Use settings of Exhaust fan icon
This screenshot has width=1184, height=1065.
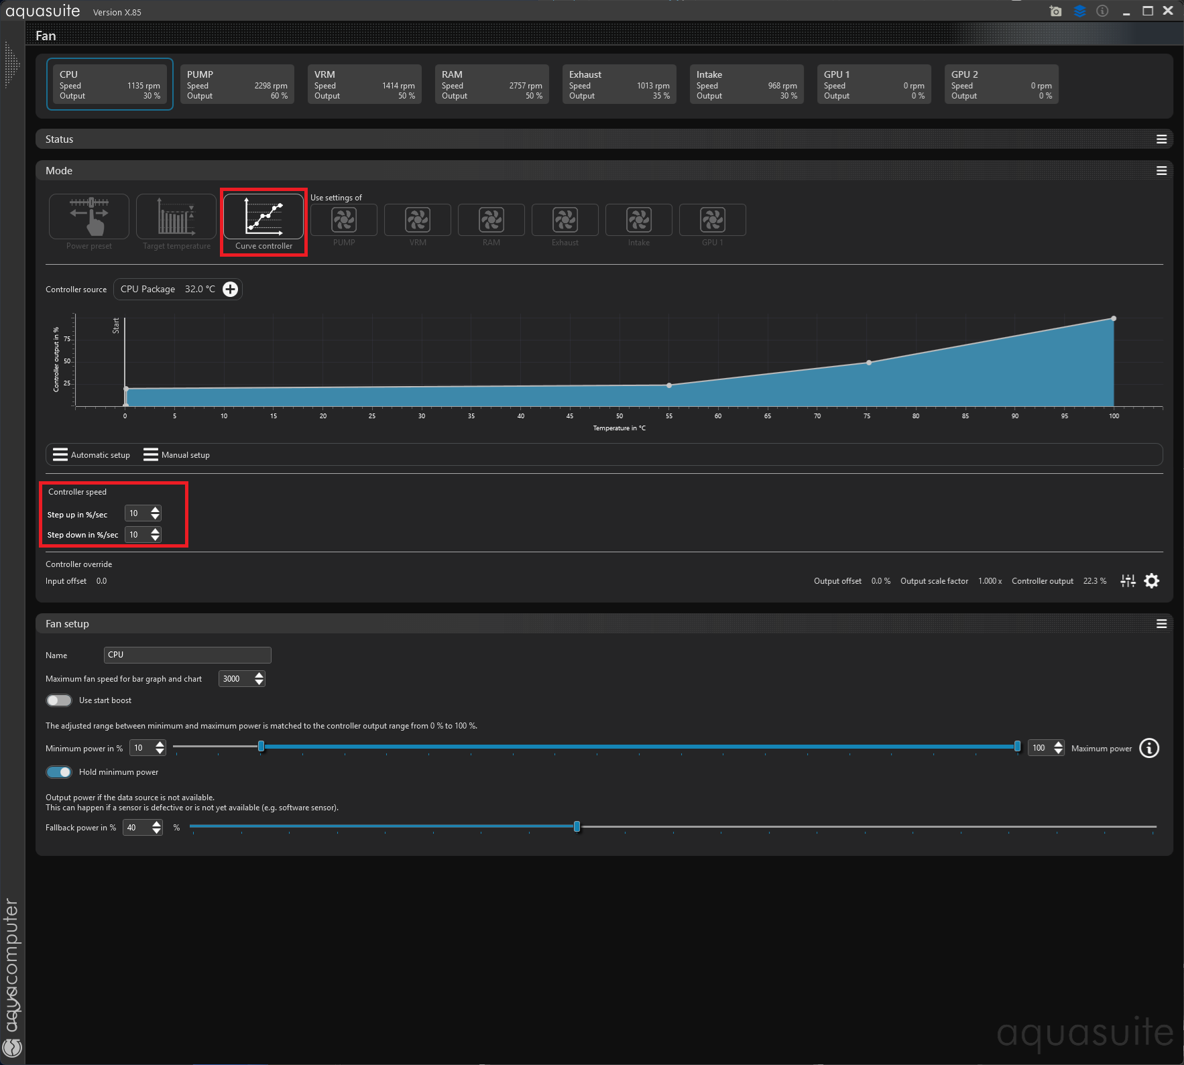tap(565, 220)
